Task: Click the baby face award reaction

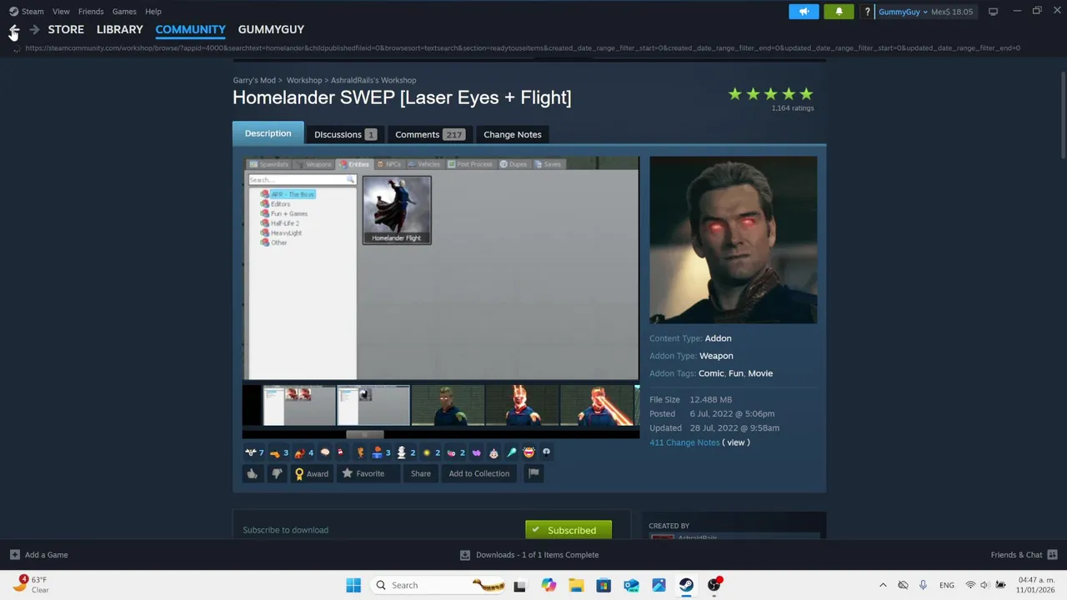Action: 493,452
